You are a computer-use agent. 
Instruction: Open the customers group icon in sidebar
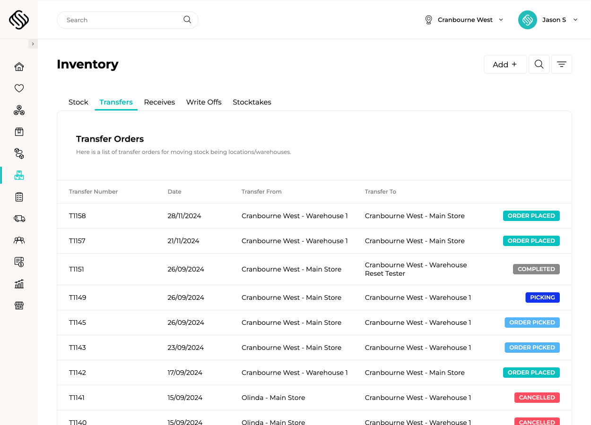(19, 240)
